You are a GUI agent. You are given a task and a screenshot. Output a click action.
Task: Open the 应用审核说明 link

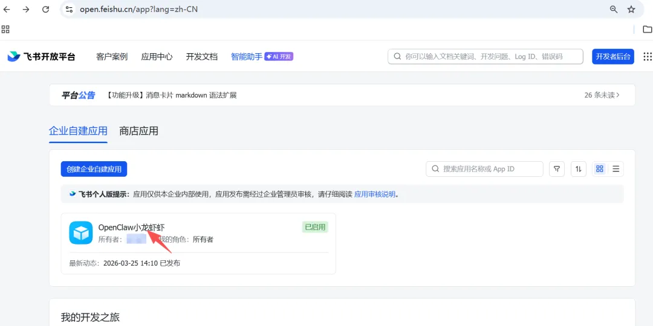374,194
